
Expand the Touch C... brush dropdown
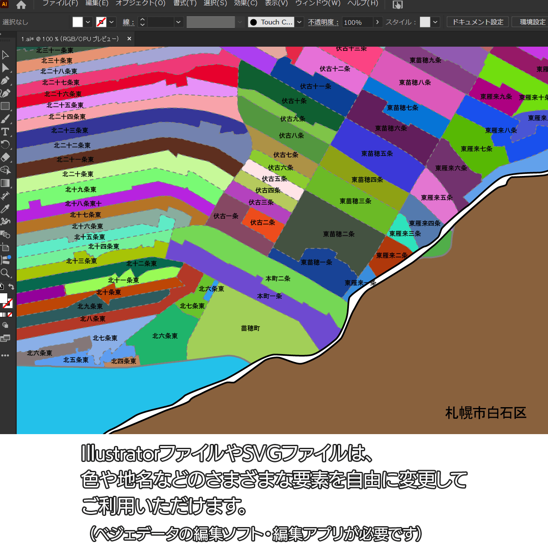[300, 22]
